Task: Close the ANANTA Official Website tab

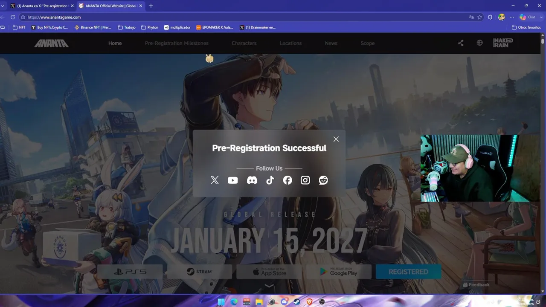Action: click(140, 6)
